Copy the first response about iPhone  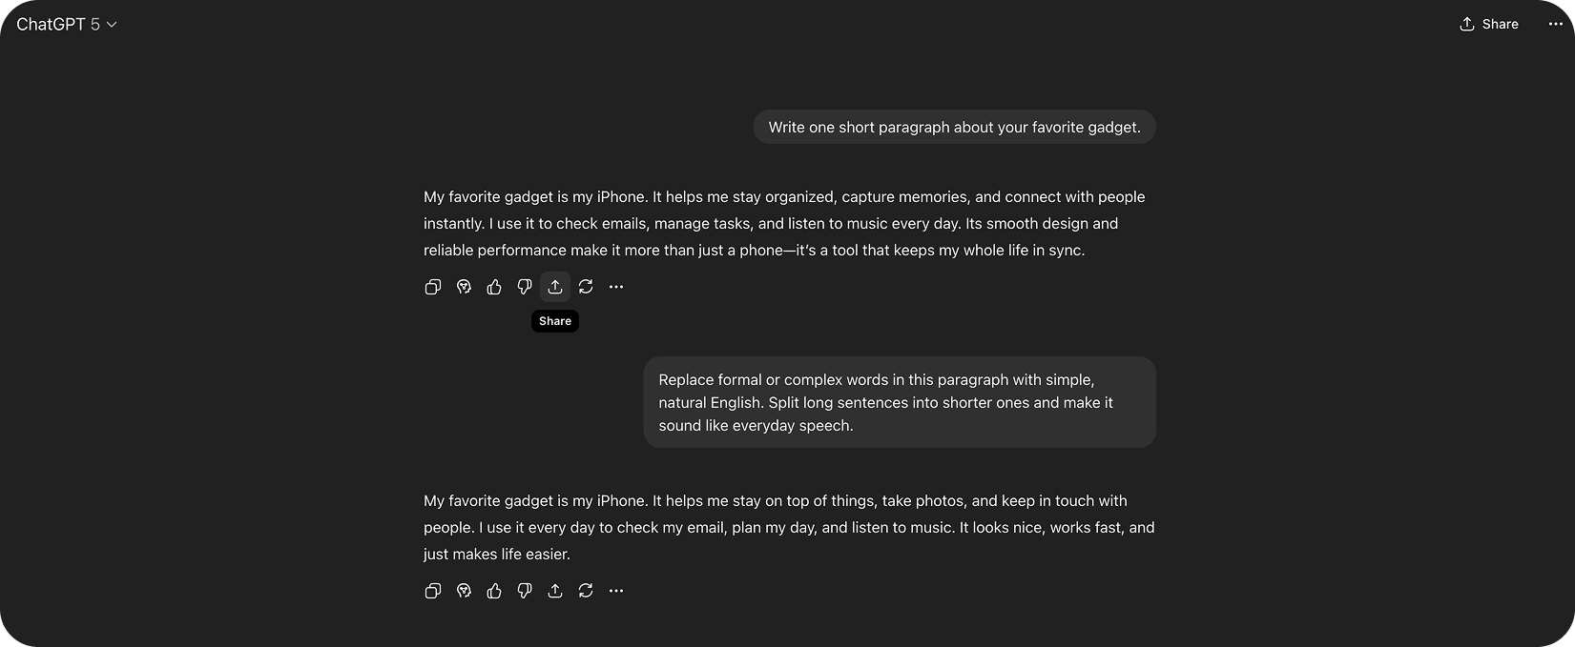pos(433,287)
